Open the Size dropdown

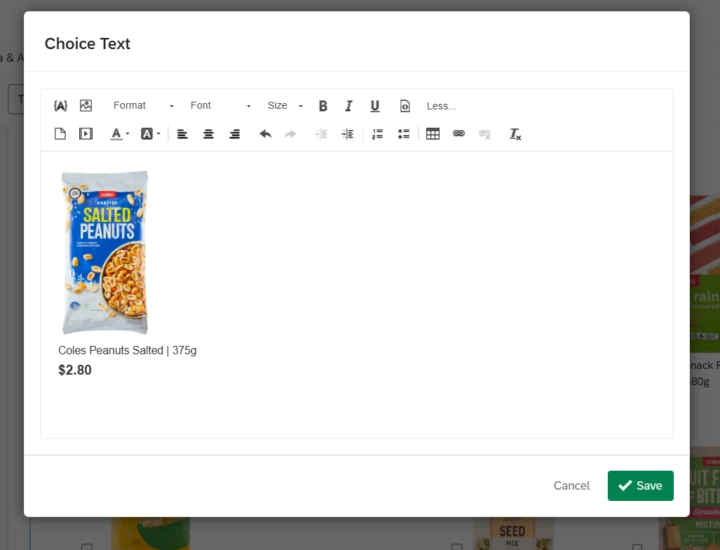point(285,106)
